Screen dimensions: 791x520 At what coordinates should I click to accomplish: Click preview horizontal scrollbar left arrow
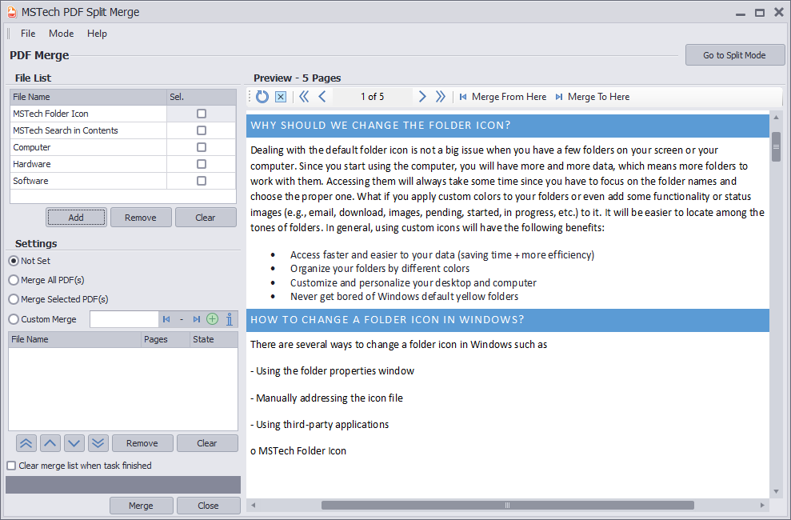[254, 505]
